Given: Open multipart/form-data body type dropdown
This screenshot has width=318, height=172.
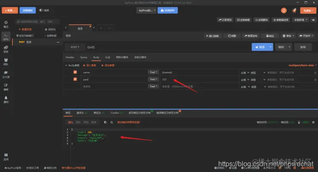Looking at the screenshot, I should click(x=302, y=65).
